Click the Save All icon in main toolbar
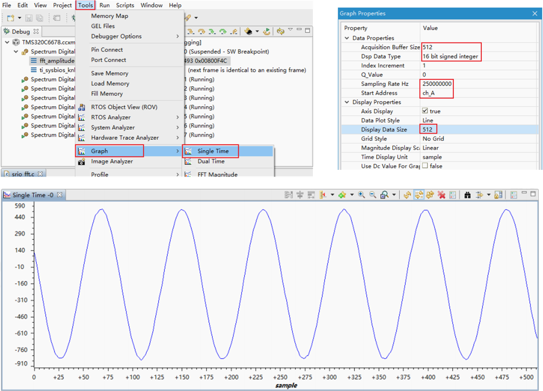 click(39, 18)
